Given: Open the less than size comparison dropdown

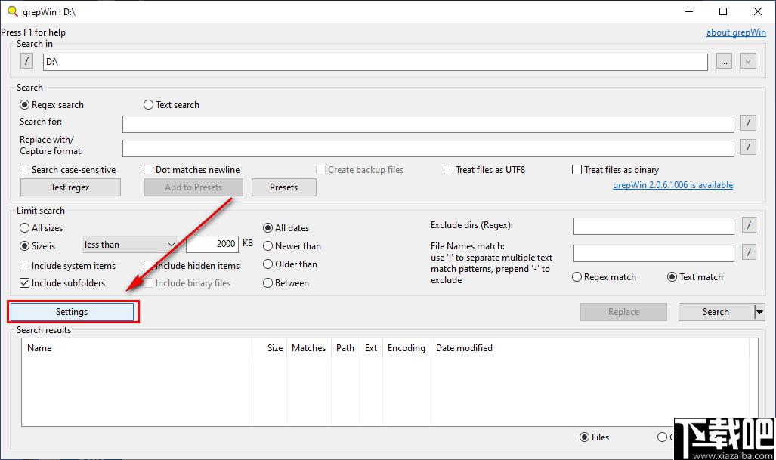Looking at the screenshot, I should [130, 244].
